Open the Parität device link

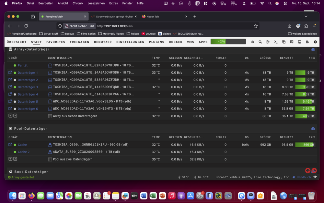tap(23, 66)
